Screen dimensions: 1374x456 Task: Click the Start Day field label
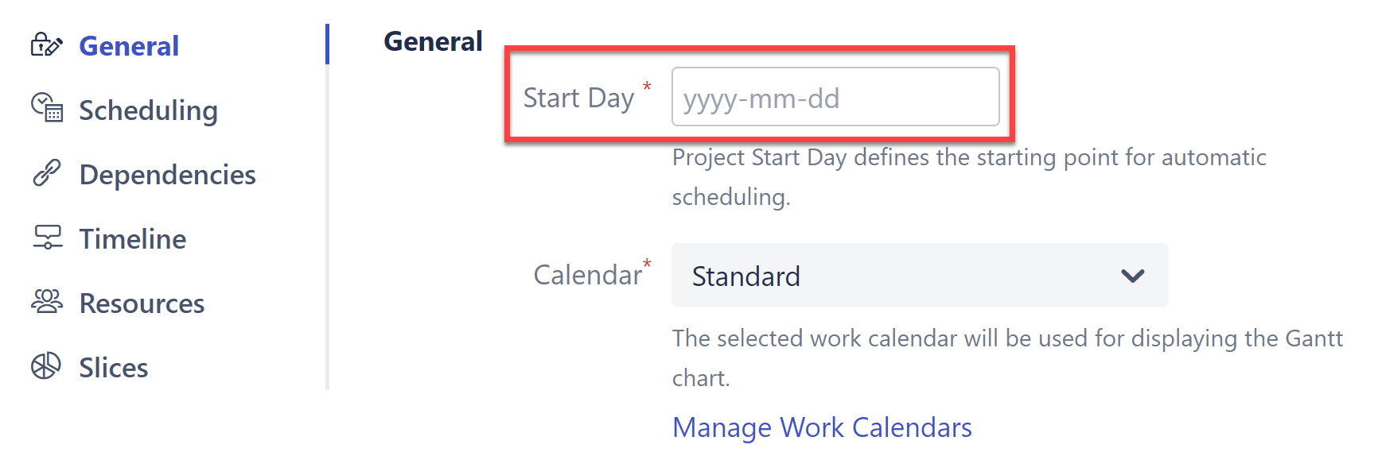pyautogui.click(x=578, y=98)
